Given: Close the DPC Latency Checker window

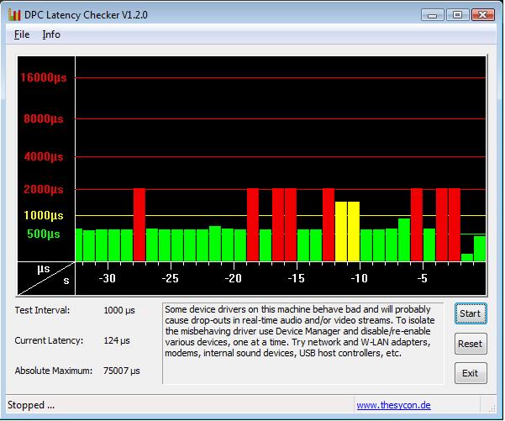Looking at the screenshot, I should pos(483,15).
